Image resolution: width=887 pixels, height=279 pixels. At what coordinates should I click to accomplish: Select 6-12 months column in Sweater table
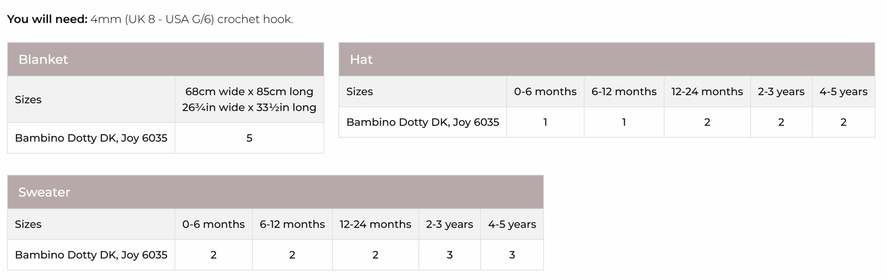tap(292, 224)
